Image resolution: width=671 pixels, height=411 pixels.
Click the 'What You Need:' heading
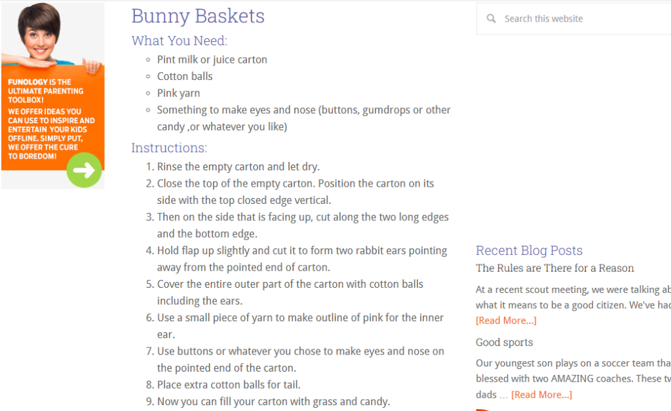pos(179,41)
